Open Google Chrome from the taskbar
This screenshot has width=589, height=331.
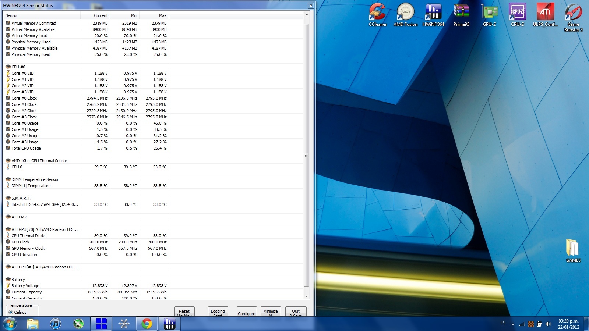(147, 324)
